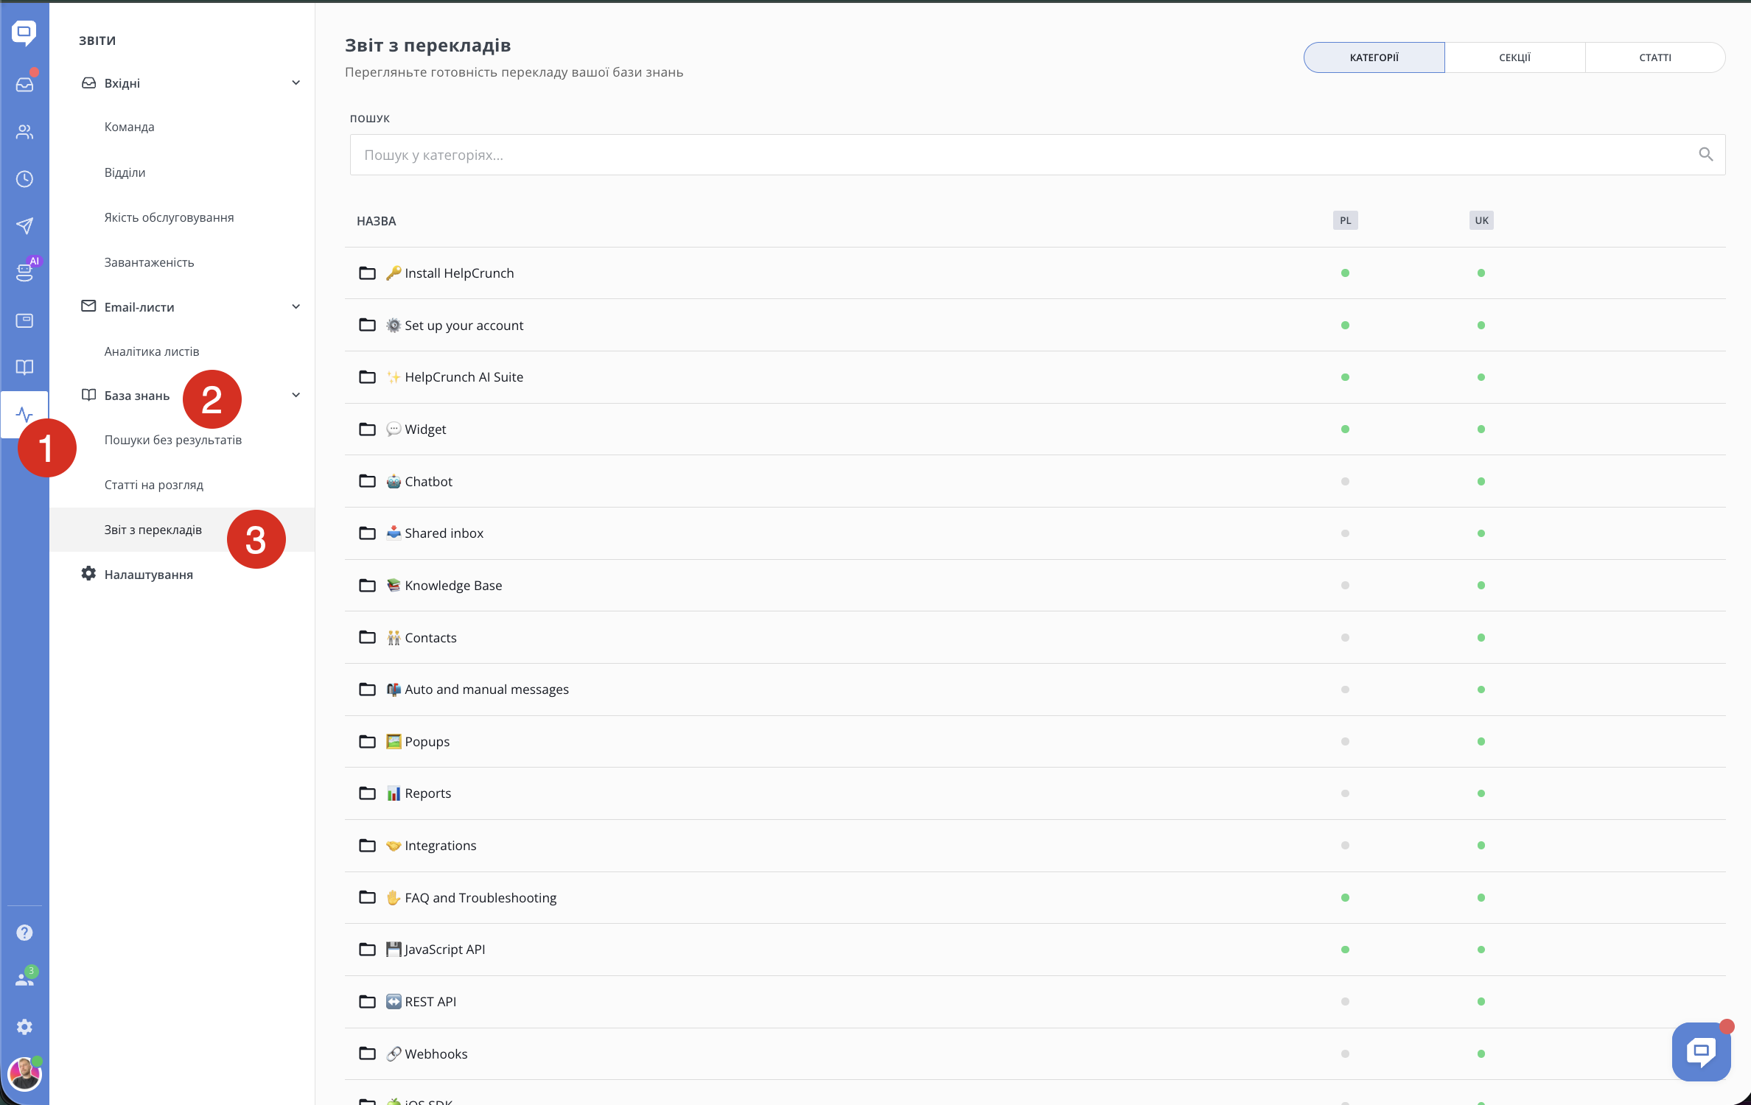1751x1105 pixels.
Task: Open the Chatbot category row
Action: point(428,481)
